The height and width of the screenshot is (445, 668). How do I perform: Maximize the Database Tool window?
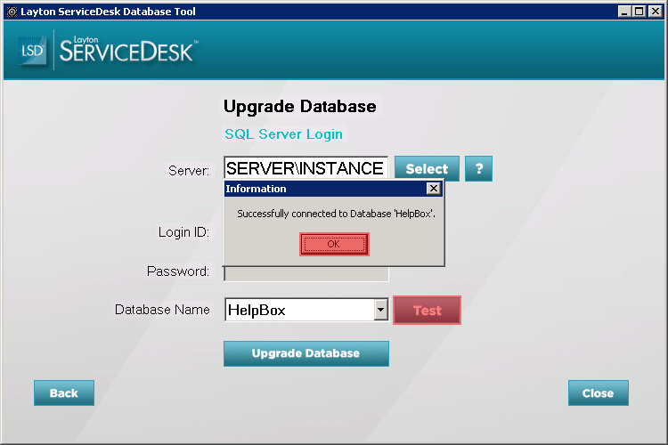coord(639,12)
